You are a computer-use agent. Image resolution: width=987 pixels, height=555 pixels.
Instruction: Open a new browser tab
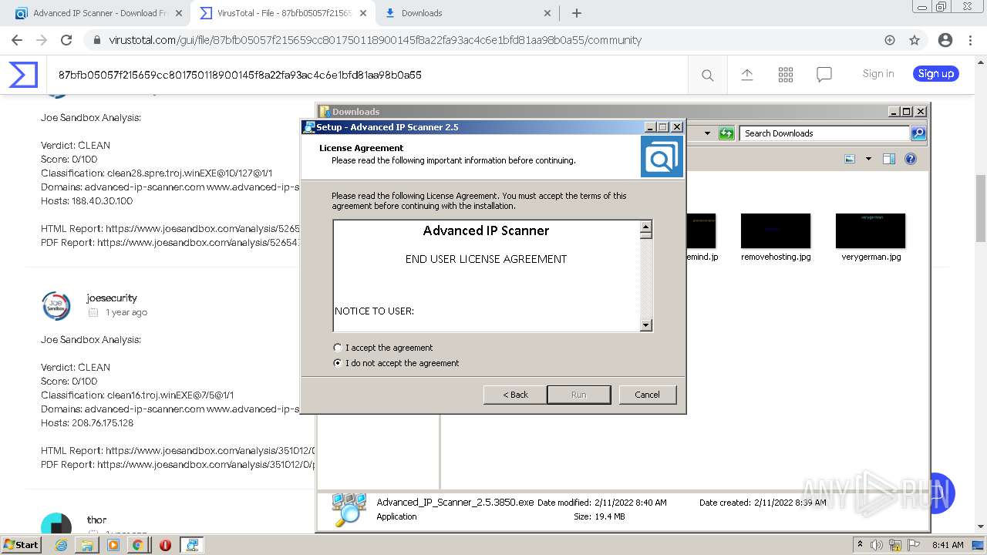(x=576, y=13)
